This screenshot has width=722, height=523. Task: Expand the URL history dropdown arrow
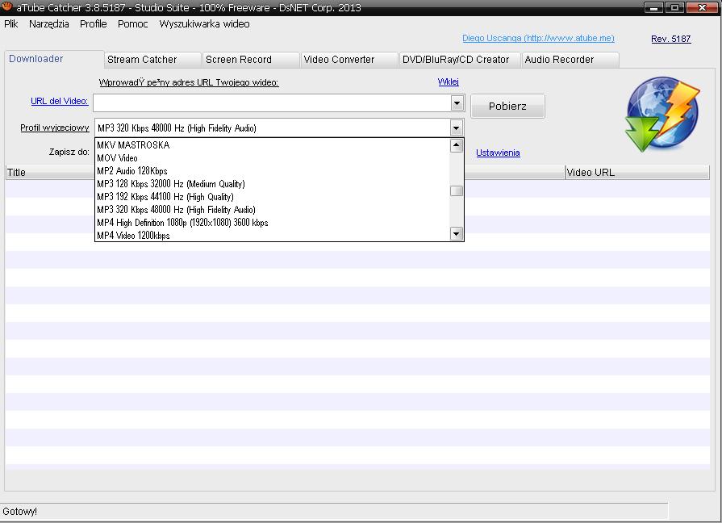(457, 103)
